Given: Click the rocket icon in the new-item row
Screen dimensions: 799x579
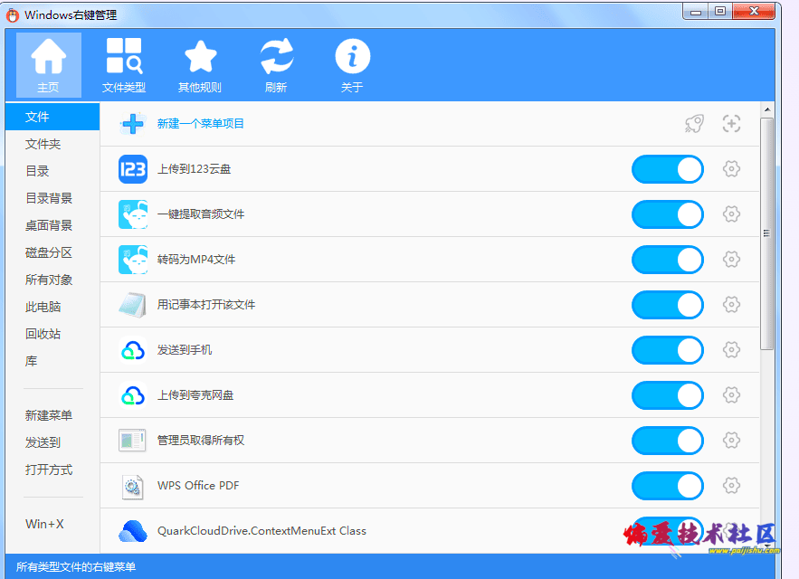Looking at the screenshot, I should (694, 123).
